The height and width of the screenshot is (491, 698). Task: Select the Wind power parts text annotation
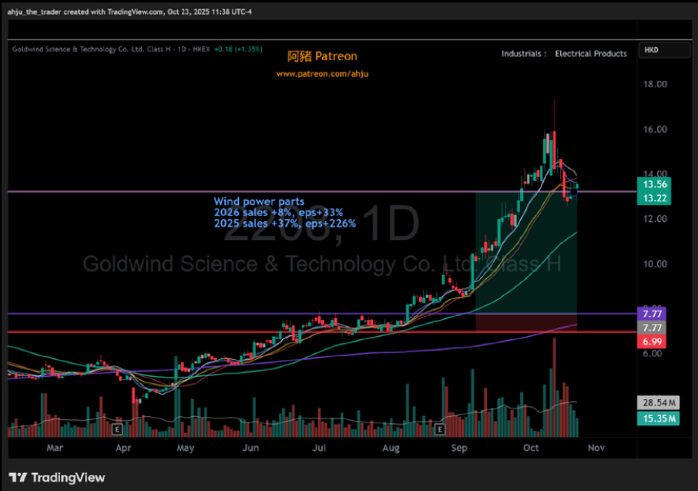point(259,201)
